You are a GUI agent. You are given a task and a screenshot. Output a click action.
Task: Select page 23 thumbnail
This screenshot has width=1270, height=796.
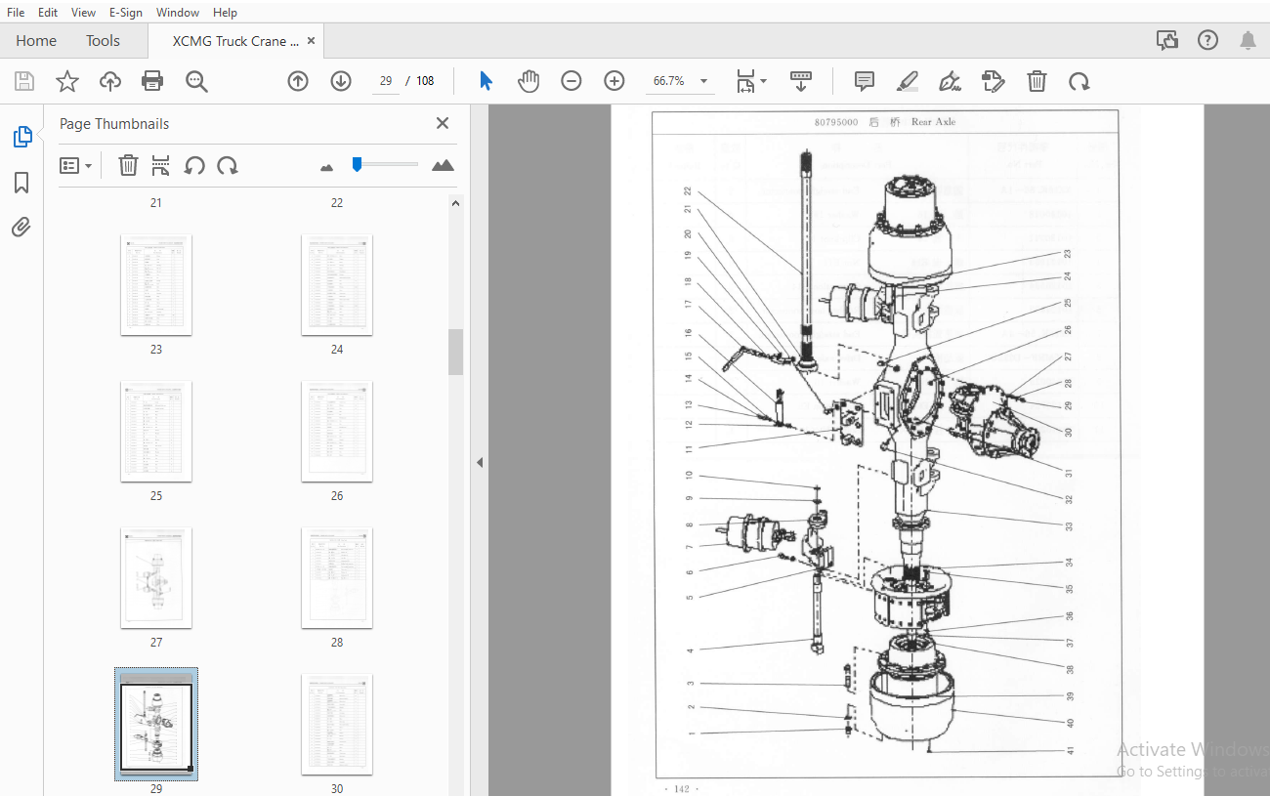point(156,284)
